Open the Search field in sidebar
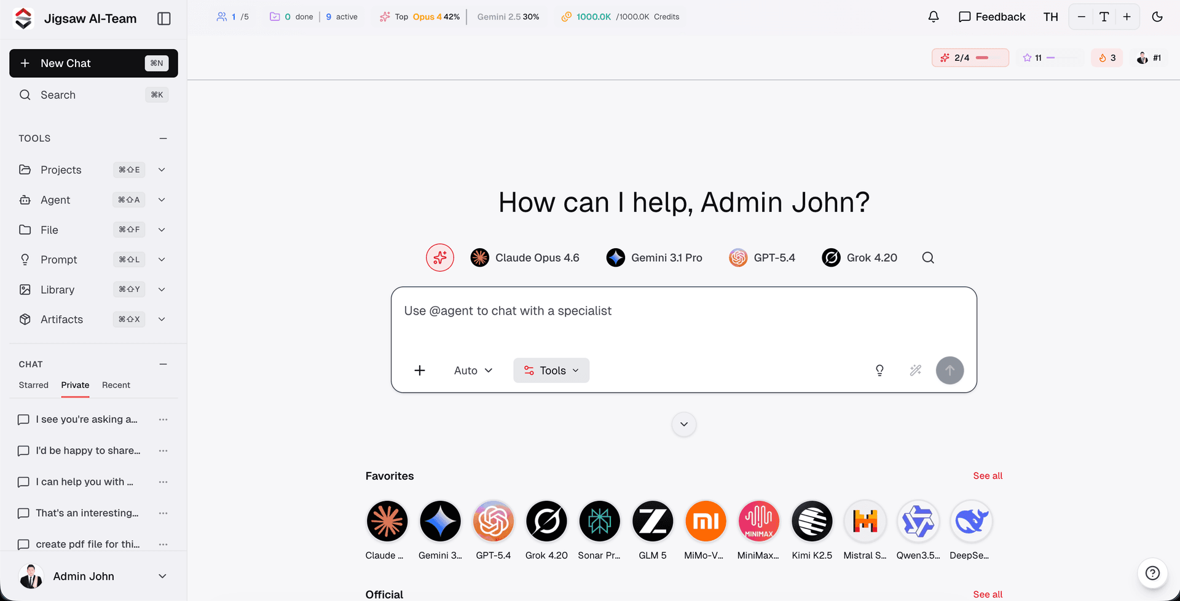The width and height of the screenshot is (1180, 601). point(93,95)
